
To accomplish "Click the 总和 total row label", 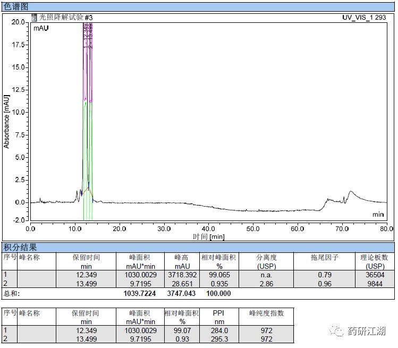I will (x=11, y=294).
